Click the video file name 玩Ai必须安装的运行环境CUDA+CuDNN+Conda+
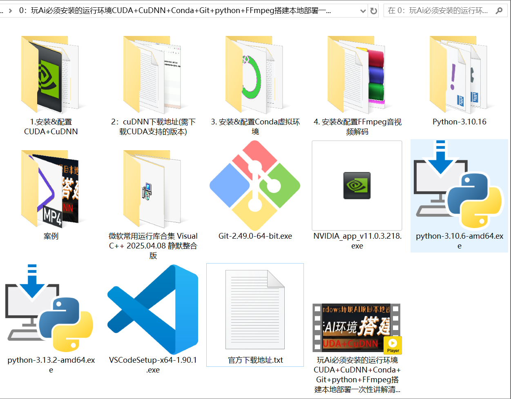This screenshot has height=399, width=511. click(357, 375)
